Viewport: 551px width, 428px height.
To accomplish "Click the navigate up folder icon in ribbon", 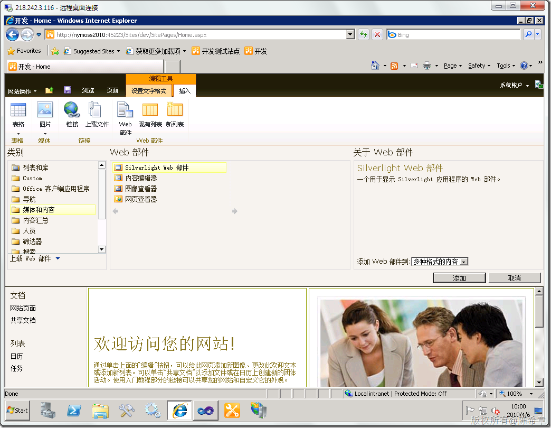I will click(x=49, y=90).
